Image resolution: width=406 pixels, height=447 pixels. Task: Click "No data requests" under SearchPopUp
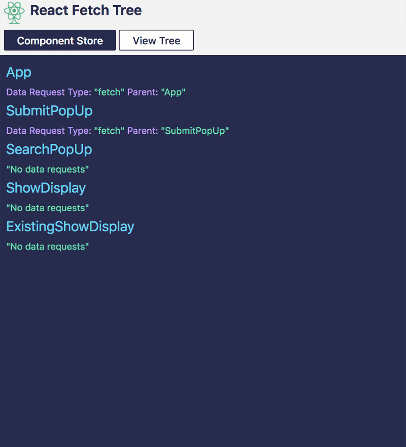tap(48, 169)
